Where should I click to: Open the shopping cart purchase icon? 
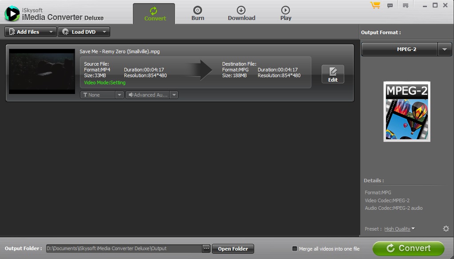(375, 5)
